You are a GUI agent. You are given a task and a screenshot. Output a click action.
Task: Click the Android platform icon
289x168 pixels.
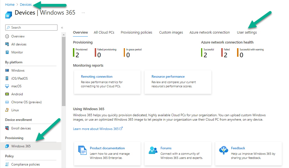(7, 94)
